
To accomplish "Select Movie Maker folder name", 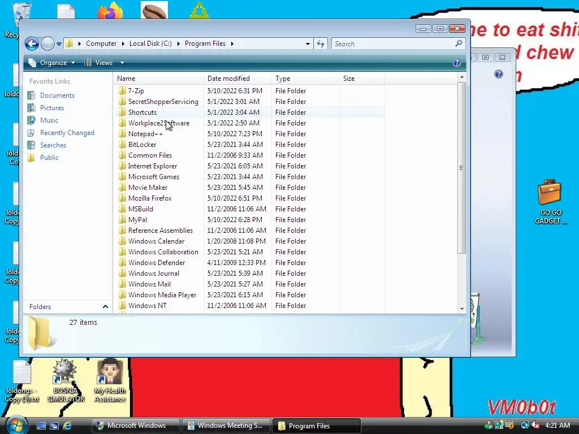I will tap(148, 188).
